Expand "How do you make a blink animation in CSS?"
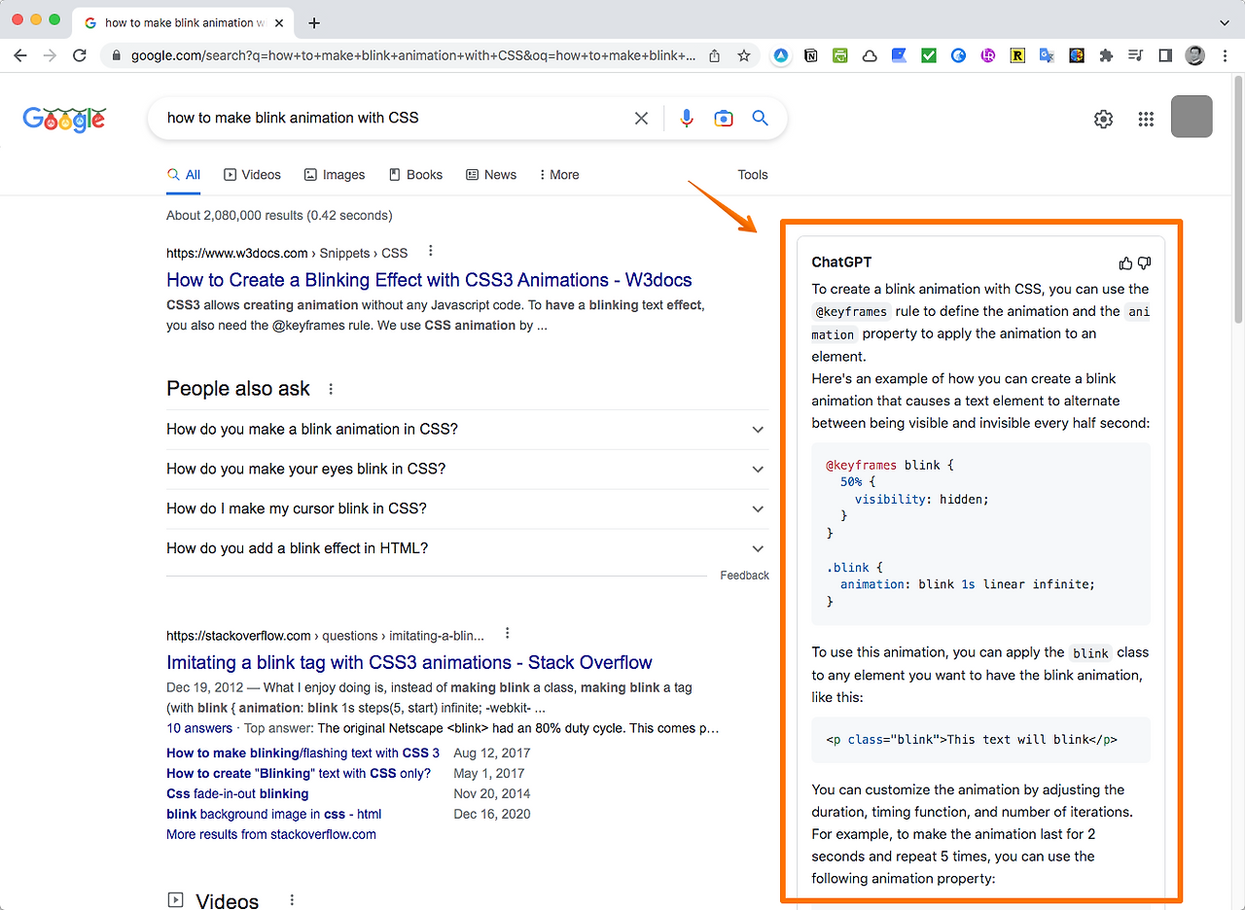This screenshot has height=910, width=1245. coord(468,429)
